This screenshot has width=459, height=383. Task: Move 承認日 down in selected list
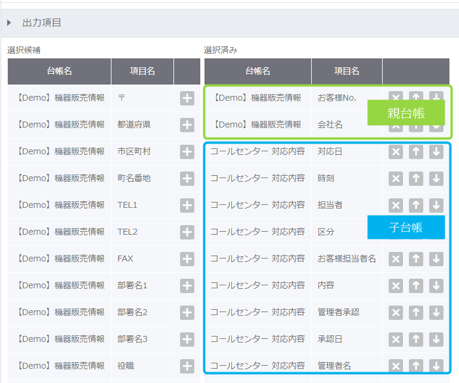(436, 340)
